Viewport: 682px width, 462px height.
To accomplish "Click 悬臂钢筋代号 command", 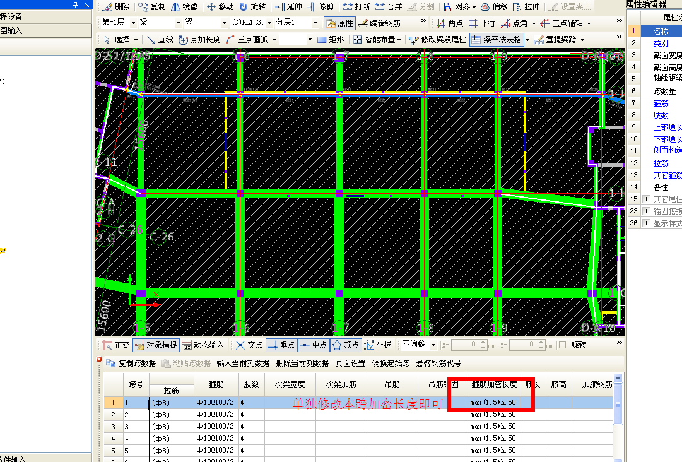I will [x=438, y=364].
